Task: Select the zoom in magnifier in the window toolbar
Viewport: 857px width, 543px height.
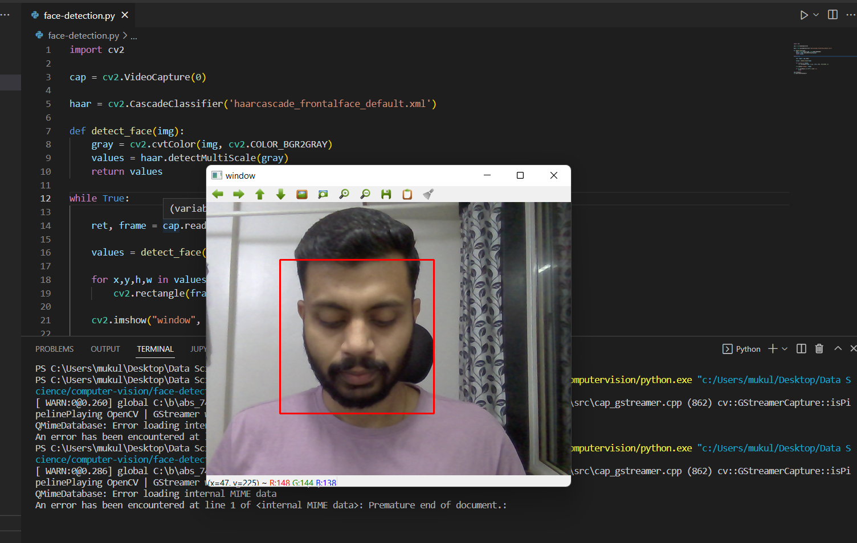Action: (344, 194)
